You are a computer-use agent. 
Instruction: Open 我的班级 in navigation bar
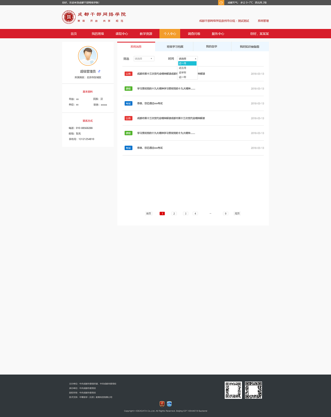coord(98,34)
